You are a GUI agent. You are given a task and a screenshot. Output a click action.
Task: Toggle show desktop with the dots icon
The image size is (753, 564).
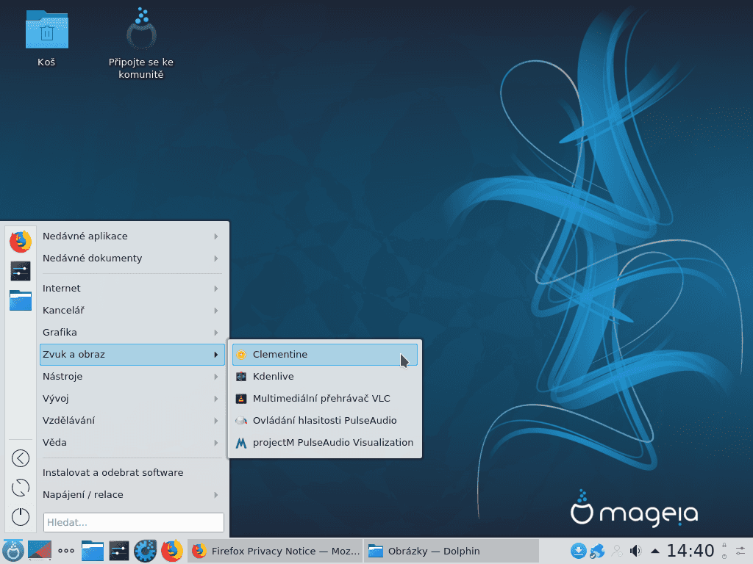click(x=65, y=550)
